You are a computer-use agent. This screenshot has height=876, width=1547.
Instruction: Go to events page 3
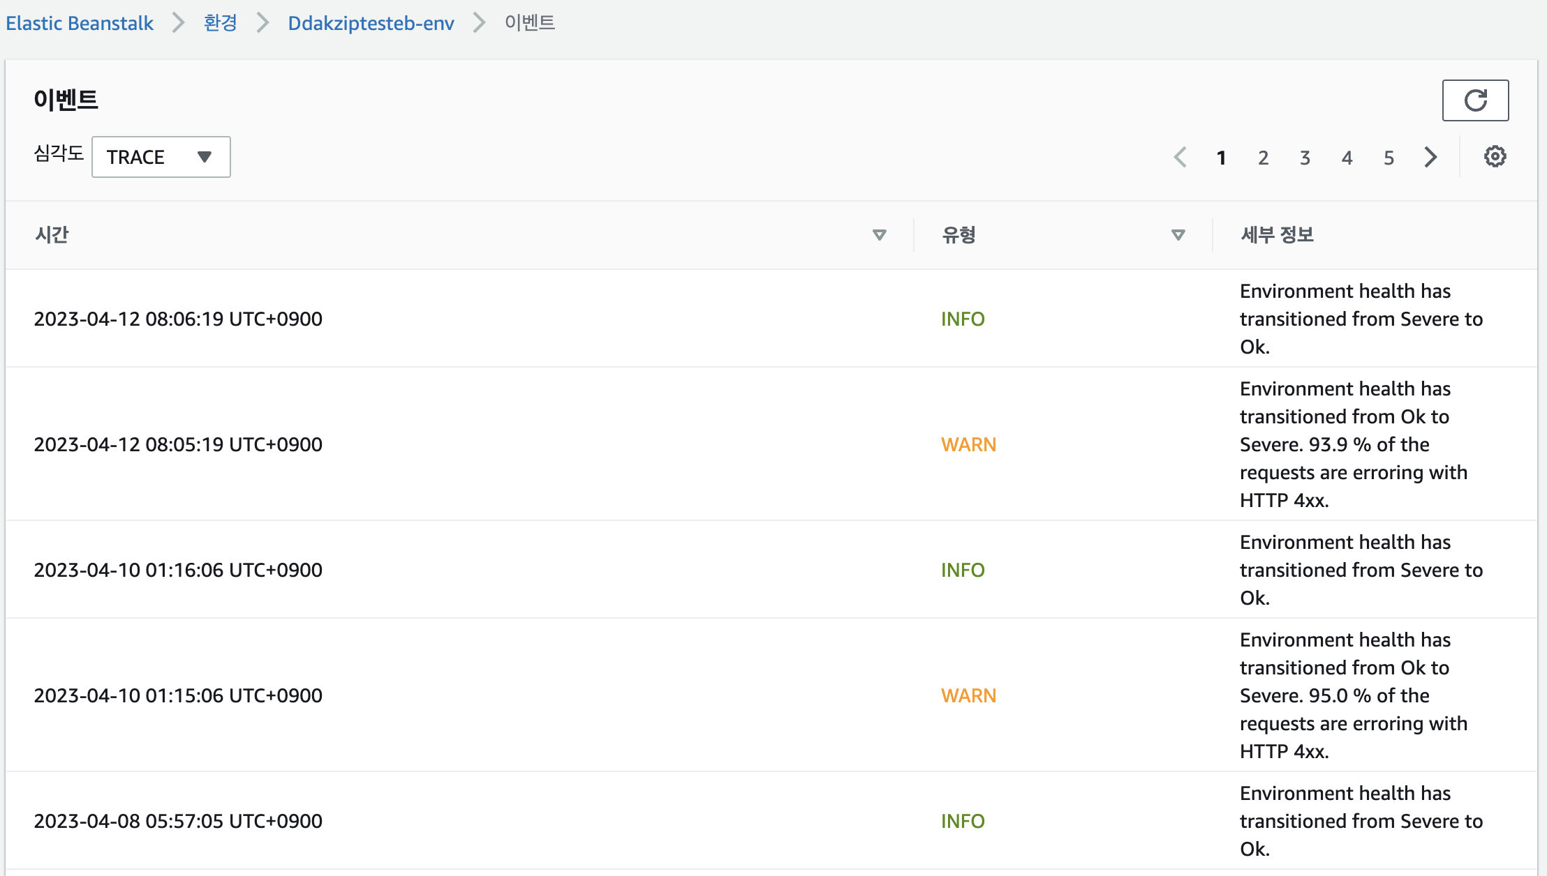[1305, 158]
